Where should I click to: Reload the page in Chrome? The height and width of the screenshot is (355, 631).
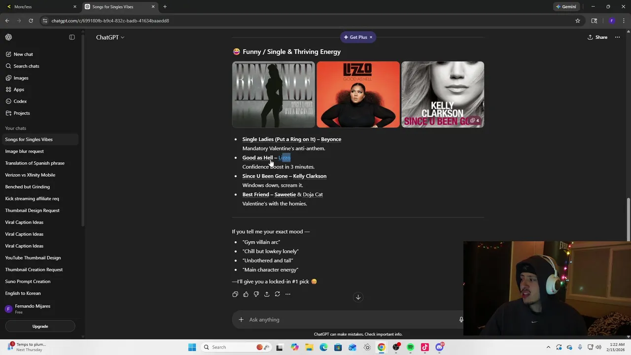point(31,21)
